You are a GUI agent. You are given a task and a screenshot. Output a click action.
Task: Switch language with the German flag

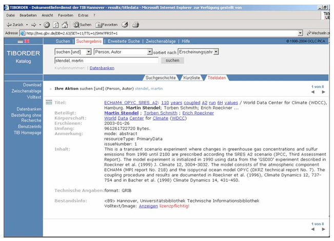[x=20, y=41]
